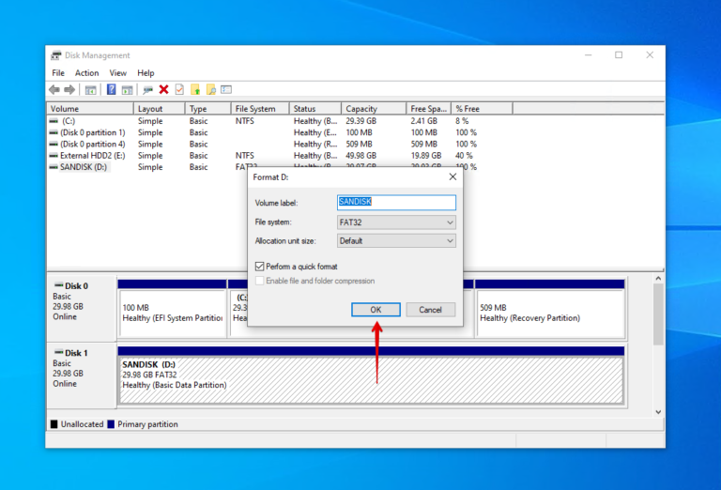The height and width of the screenshot is (490, 721).
Task: Click the Back arrow toolbar icon
Action: pos(54,90)
